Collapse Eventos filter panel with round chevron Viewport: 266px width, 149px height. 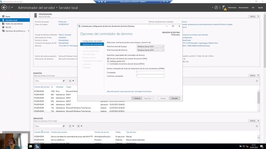coord(257,81)
